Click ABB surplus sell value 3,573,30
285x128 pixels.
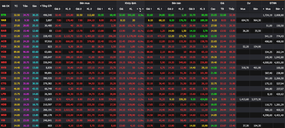click(x=255, y=99)
